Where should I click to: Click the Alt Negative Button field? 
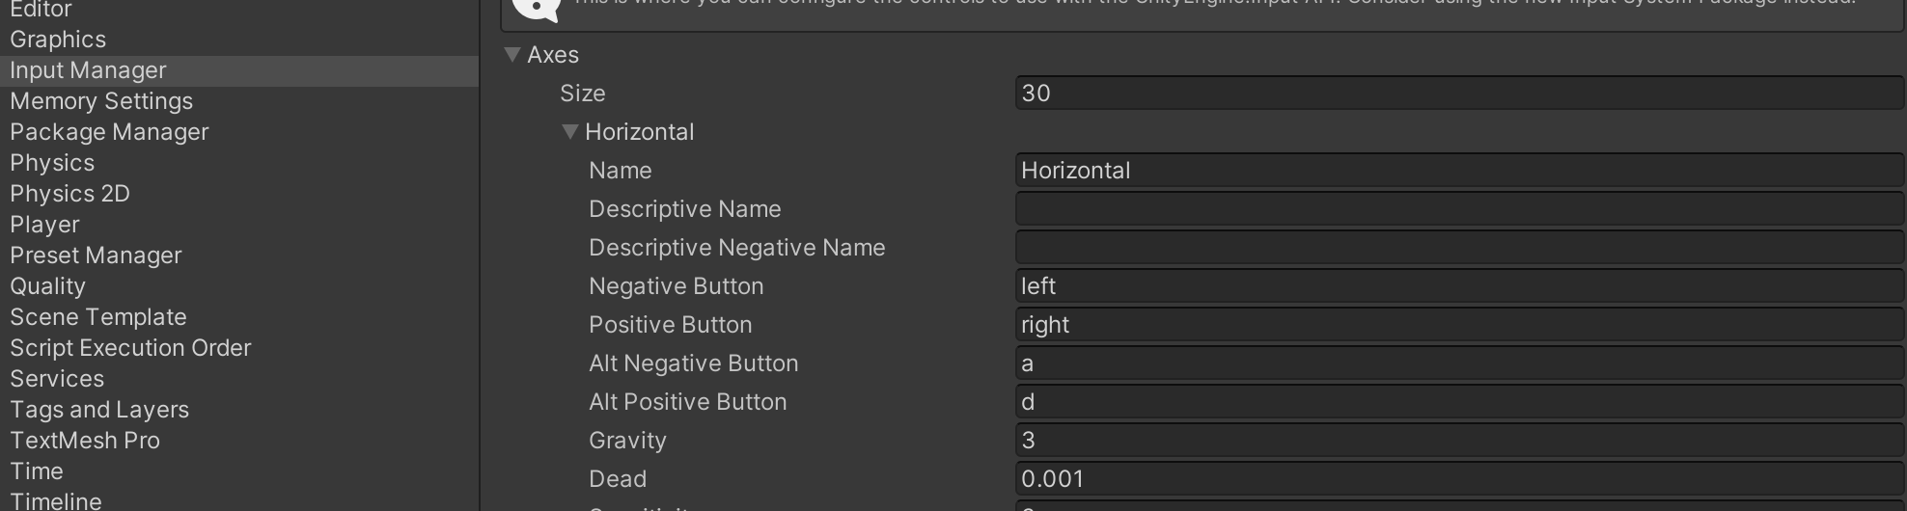1457,363
